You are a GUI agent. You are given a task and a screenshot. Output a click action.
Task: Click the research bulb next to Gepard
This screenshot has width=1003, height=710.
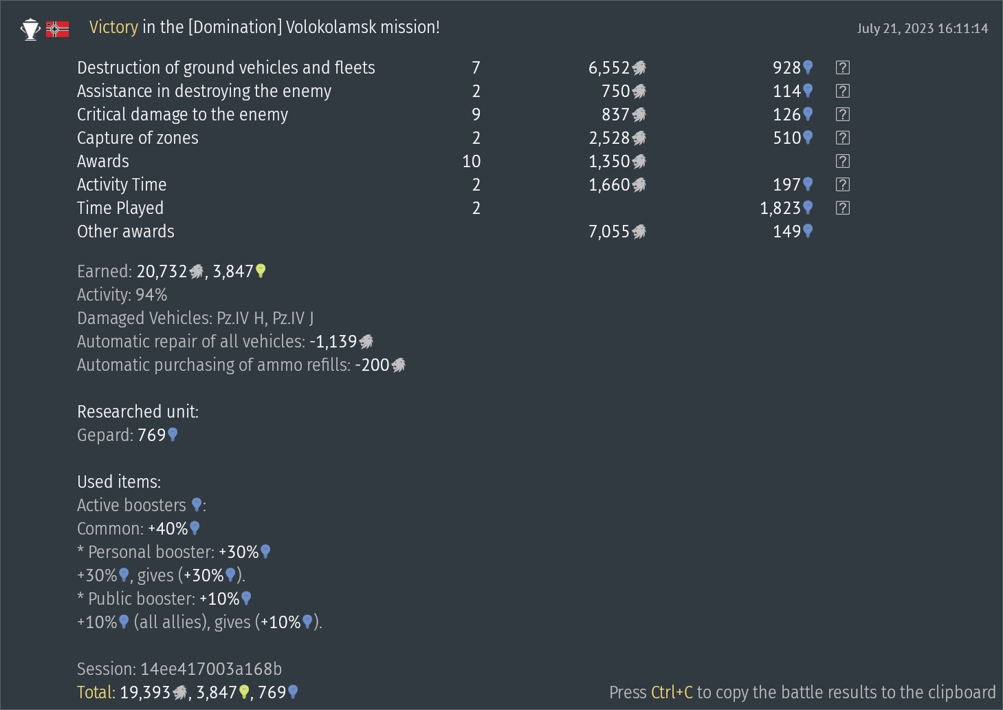click(x=173, y=435)
